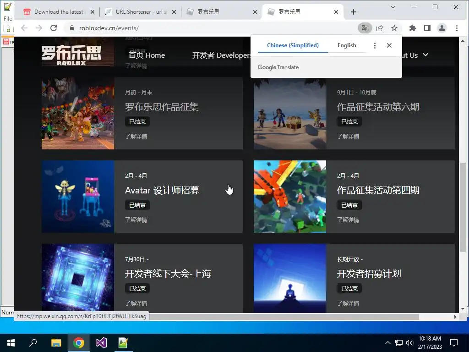Click the 罗布乐思 Roblox logo
The width and height of the screenshot is (469, 352).
point(71,55)
